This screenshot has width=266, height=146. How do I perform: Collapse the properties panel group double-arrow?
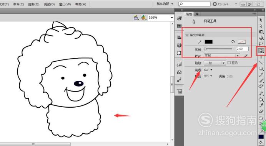[255, 10]
